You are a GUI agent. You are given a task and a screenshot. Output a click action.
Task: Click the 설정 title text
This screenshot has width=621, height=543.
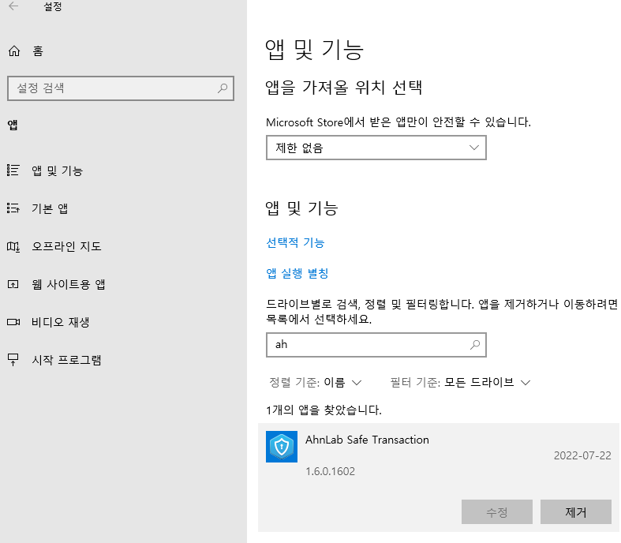point(53,6)
